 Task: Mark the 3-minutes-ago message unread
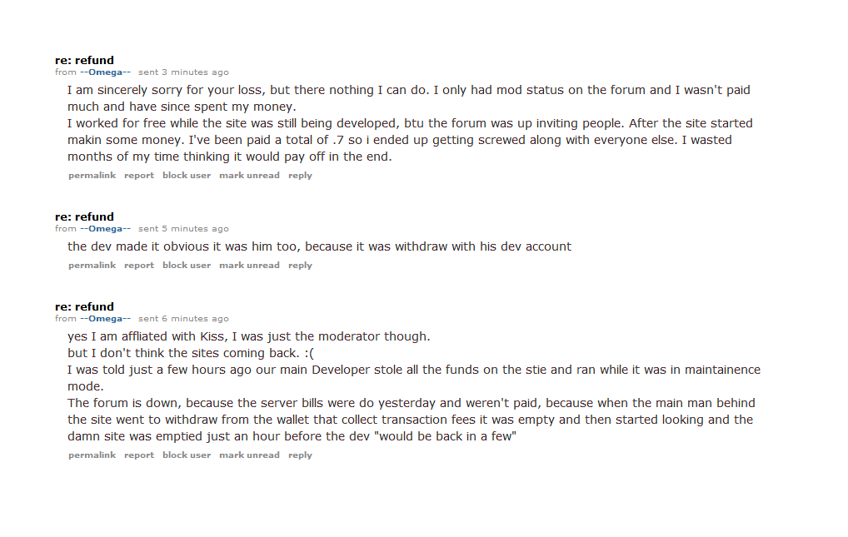[249, 176]
